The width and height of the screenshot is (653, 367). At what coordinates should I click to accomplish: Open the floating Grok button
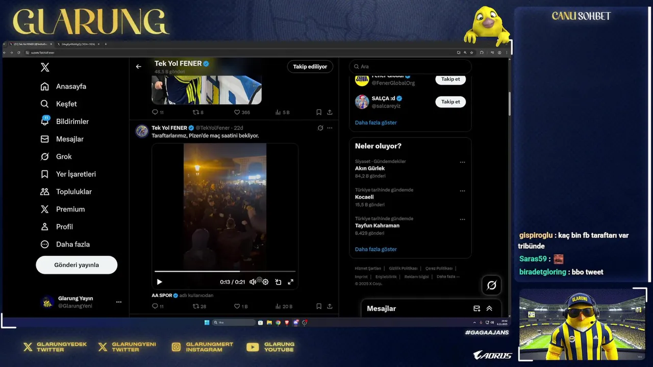click(492, 285)
